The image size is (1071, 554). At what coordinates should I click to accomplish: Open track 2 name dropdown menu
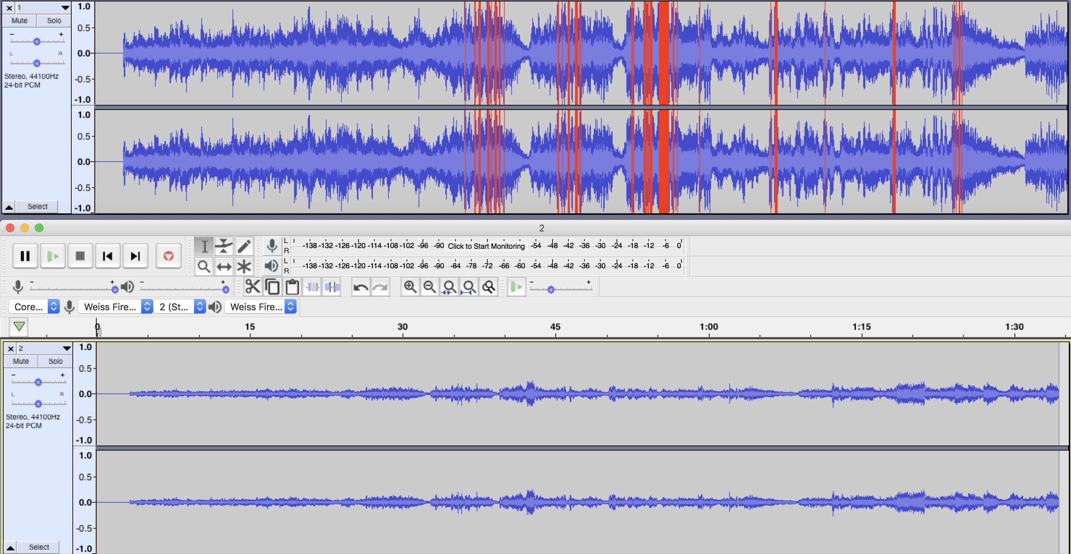(x=45, y=348)
